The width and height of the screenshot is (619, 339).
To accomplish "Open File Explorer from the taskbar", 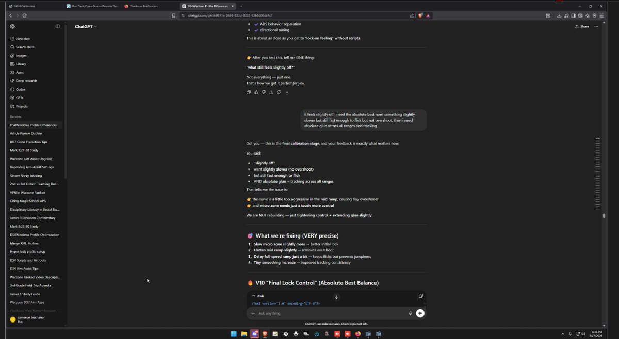I will (244, 334).
